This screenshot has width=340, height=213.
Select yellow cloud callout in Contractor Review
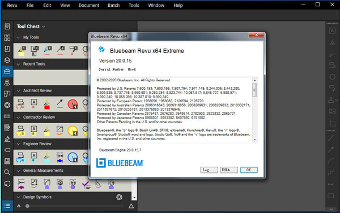[20, 131]
